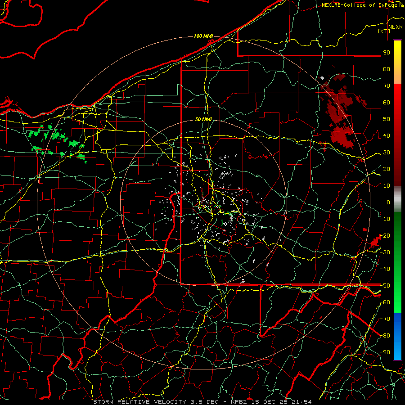Click the "-20" scale value
The width and height of the screenshot is (405, 405).
[x=385, y=236]
